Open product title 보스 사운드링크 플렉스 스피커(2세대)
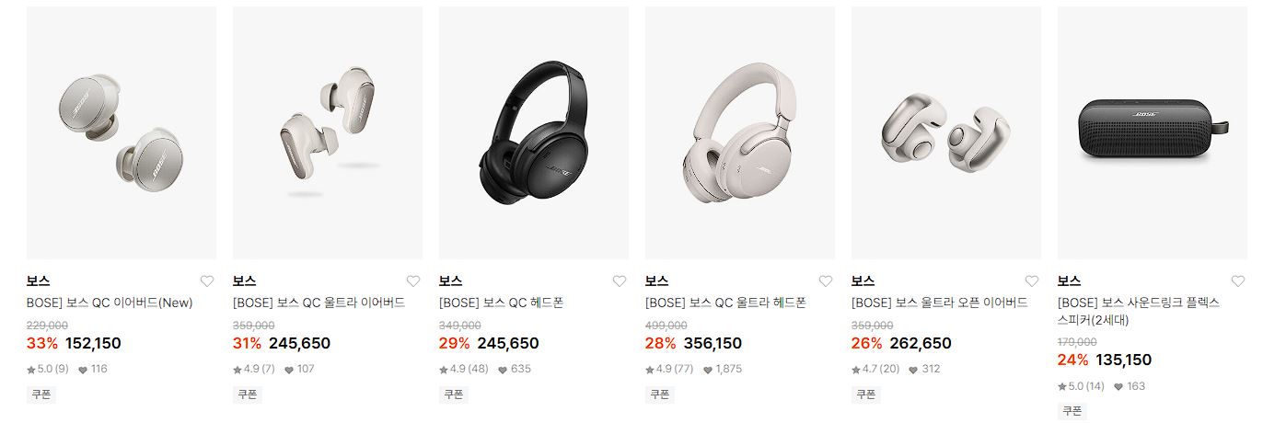The image size is (1263, 423). point(1139,312)
